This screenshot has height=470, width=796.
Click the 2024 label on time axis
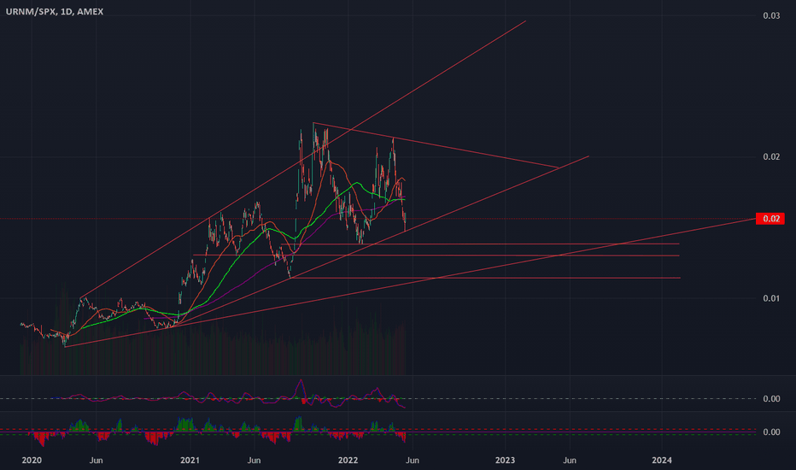tap(661, 460)
